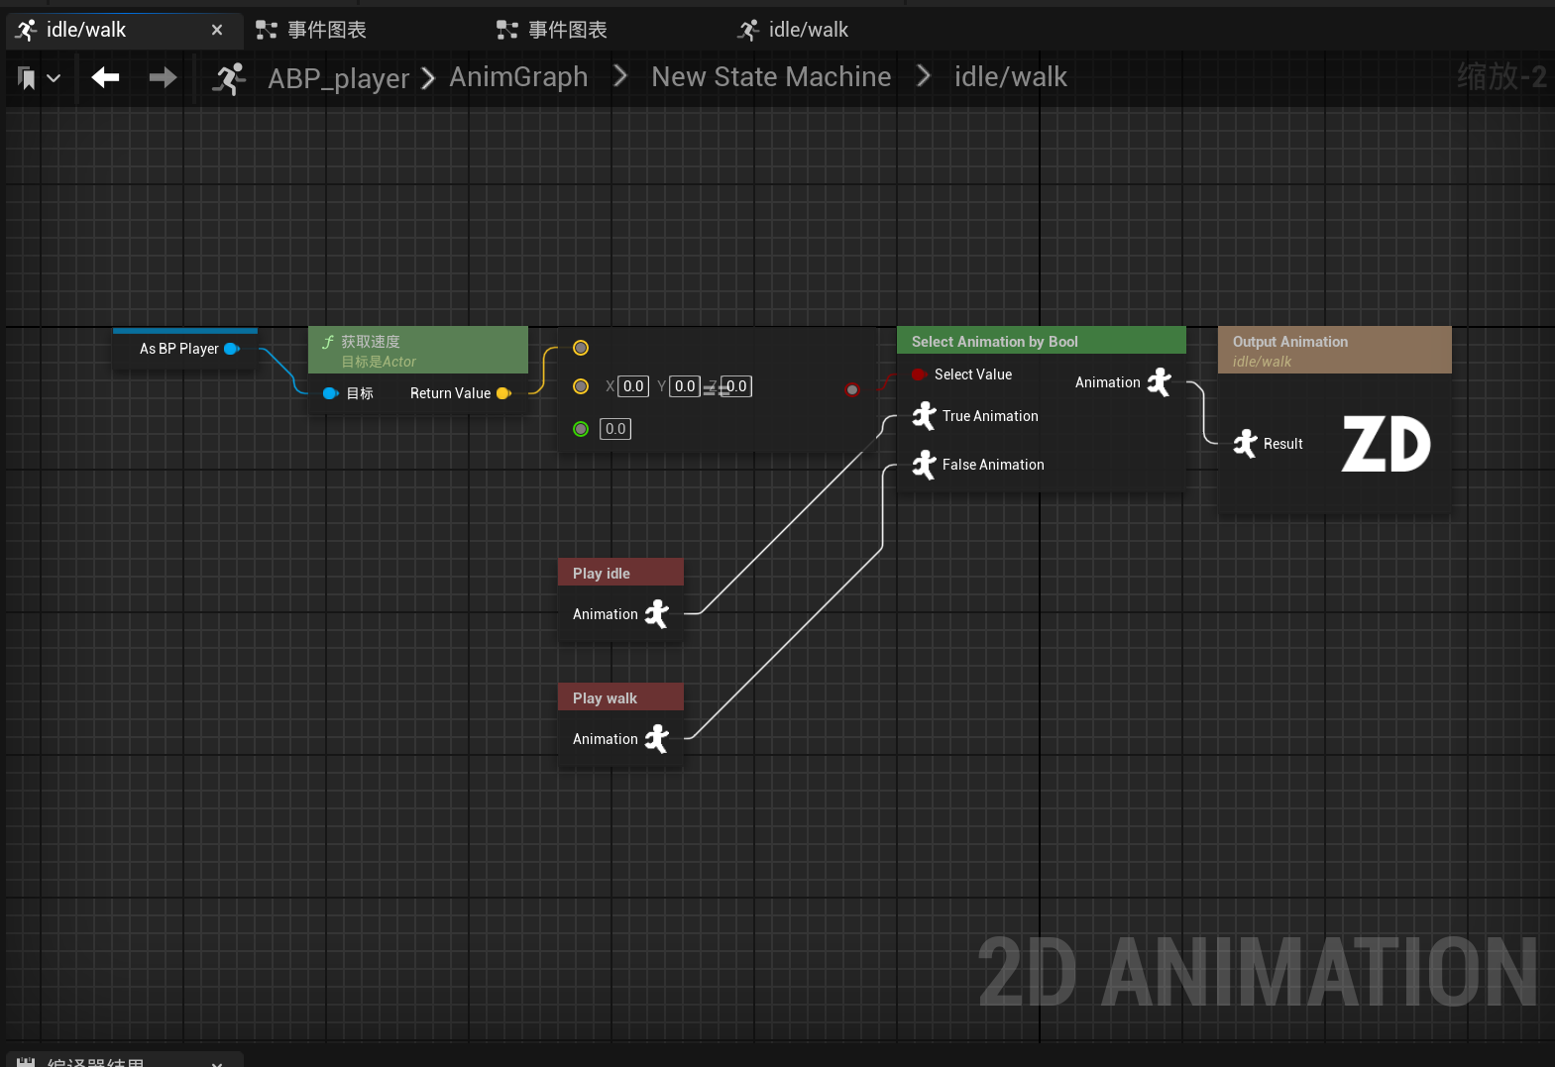Close the active idle/walk tab

coord(217,30)
